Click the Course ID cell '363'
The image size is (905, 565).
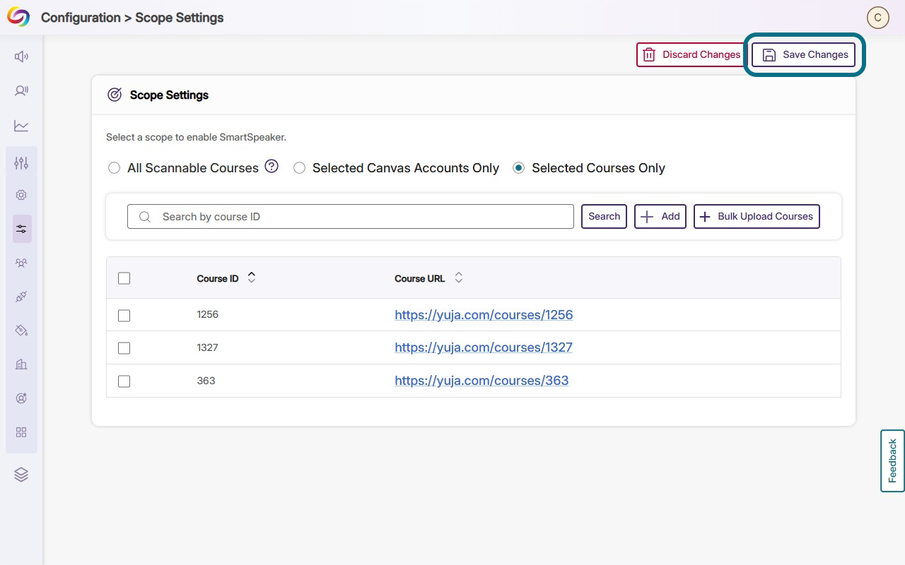(206, 381)
